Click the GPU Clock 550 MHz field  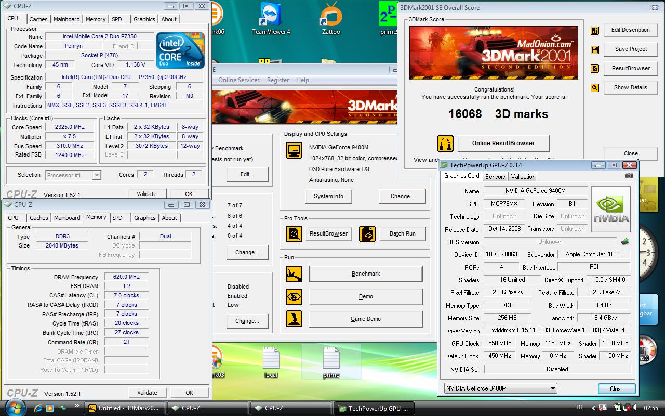point(500,343)
